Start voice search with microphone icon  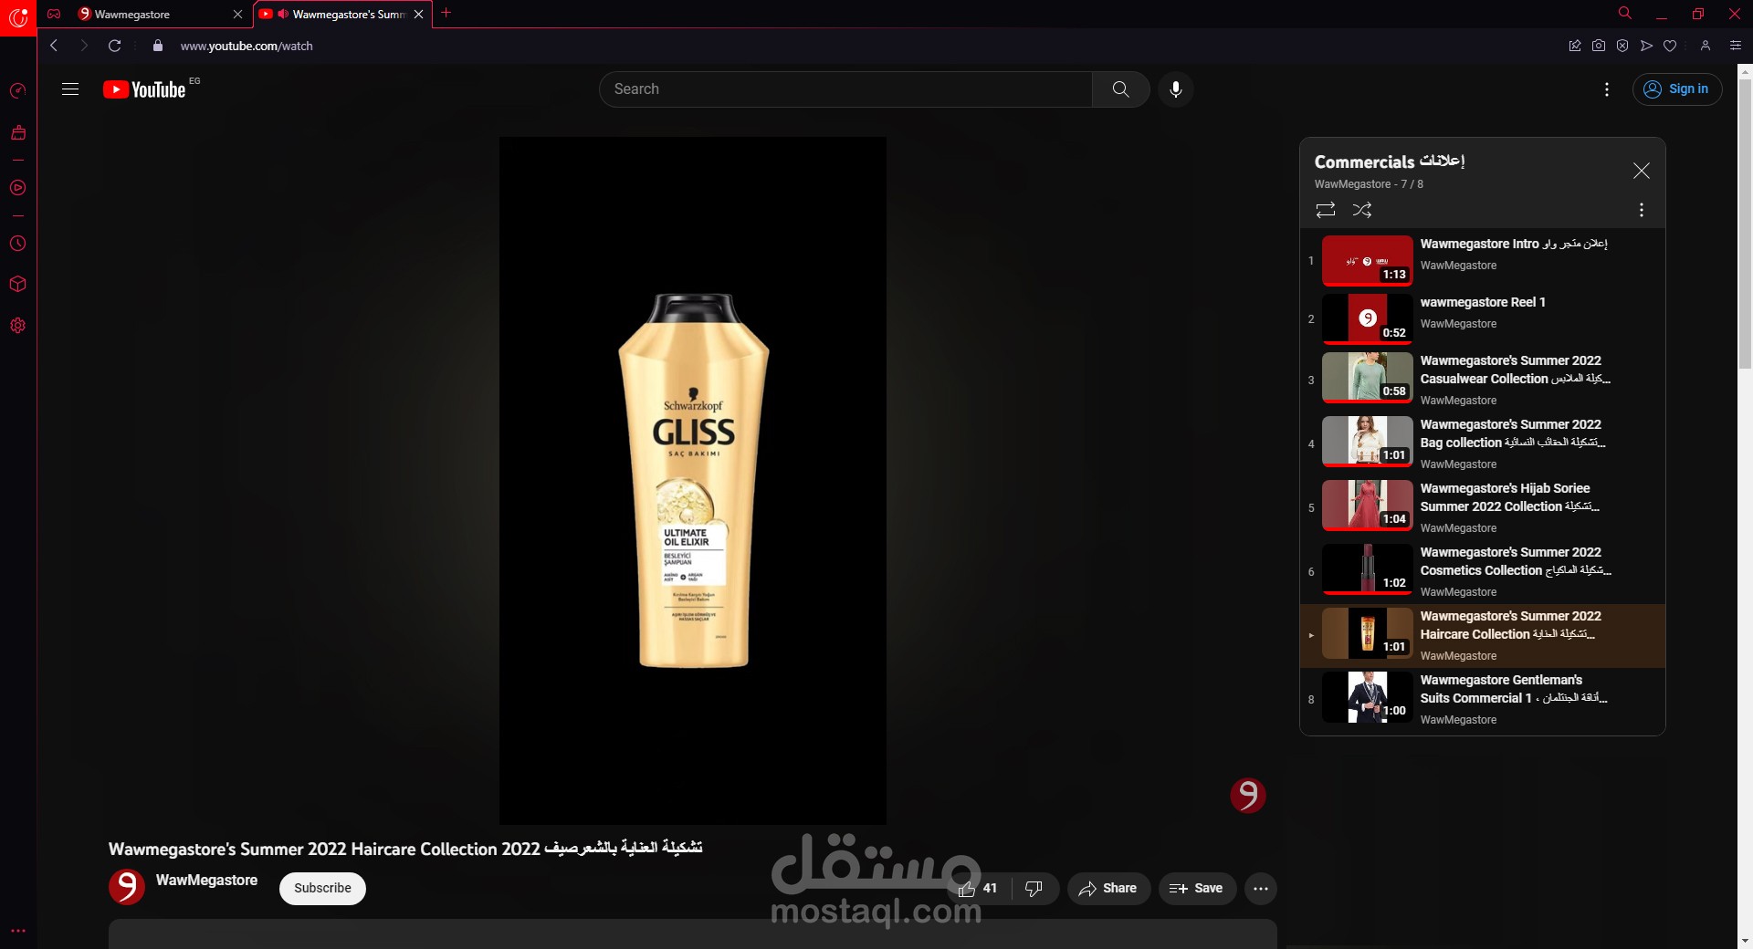(x=1176, y=89)
